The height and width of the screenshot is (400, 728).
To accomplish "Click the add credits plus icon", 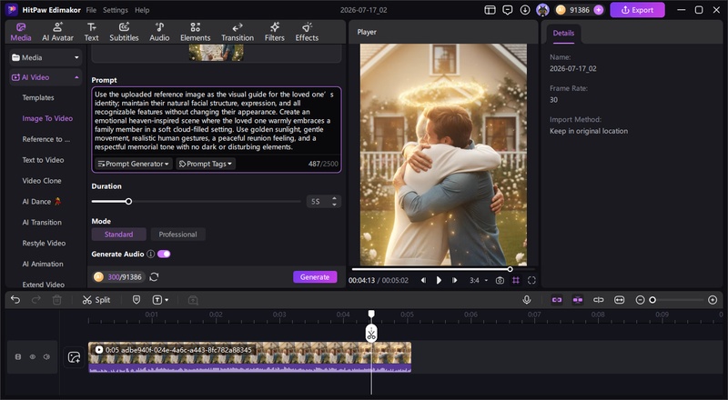I will [599, 10].
